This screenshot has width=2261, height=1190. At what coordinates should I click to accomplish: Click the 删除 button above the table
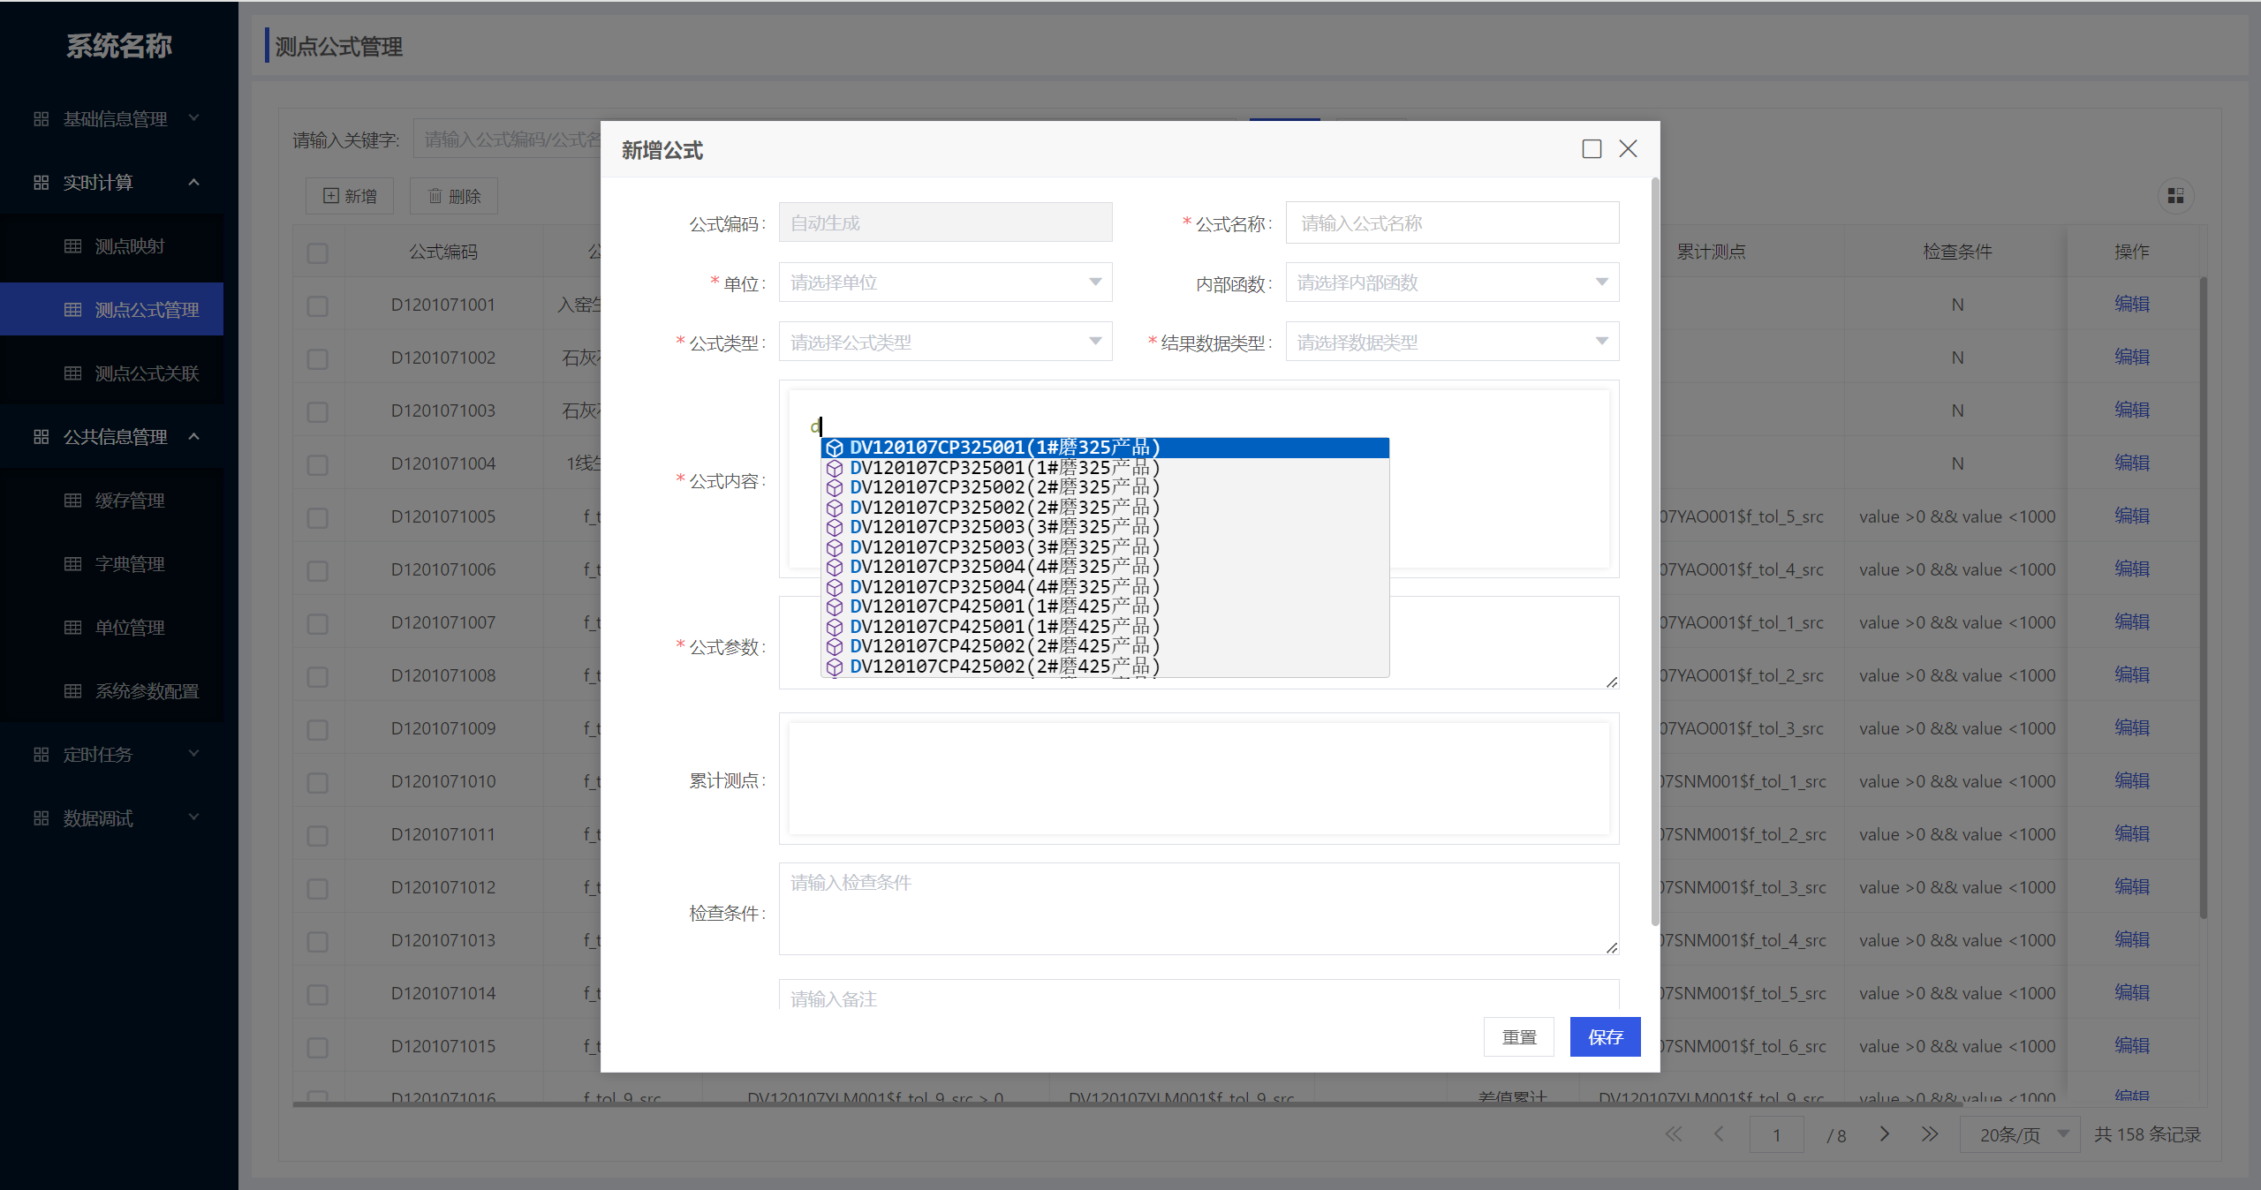pyautogui.click(x=454, y=196)
